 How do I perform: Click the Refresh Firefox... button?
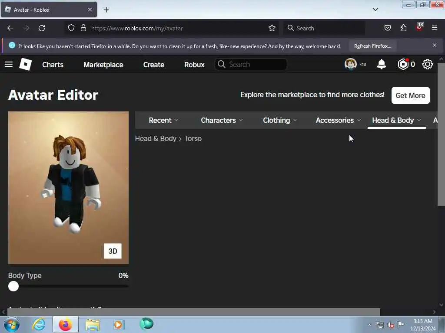tap(372, 46)
